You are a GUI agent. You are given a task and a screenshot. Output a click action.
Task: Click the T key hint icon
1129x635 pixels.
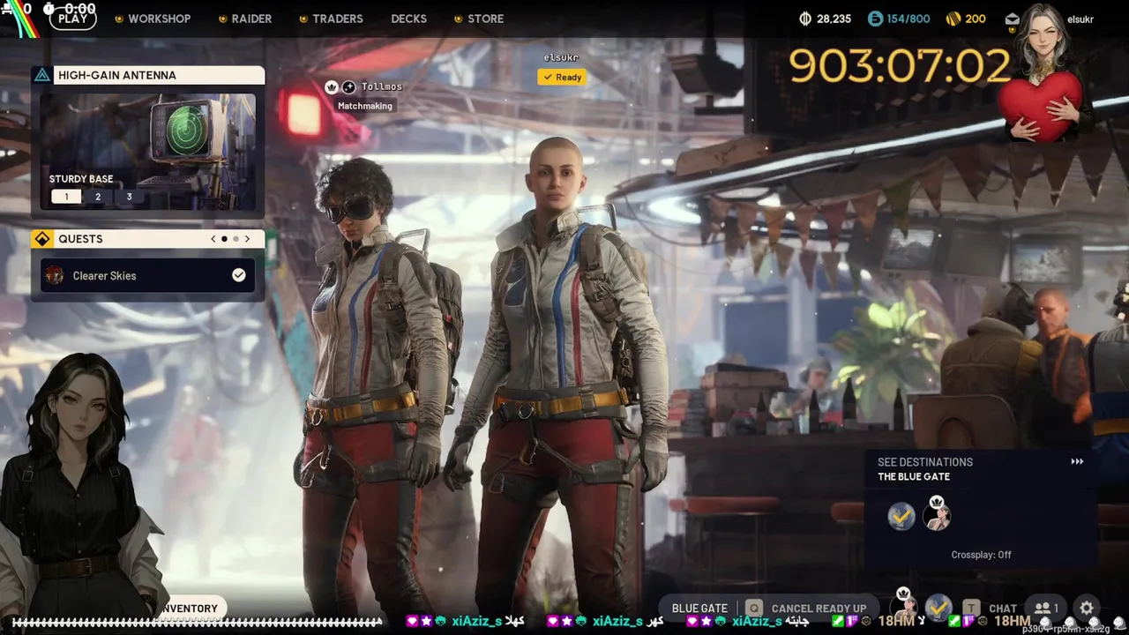coord(971,609)
